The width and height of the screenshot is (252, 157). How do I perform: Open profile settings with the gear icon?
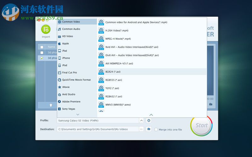pos(149,121)
